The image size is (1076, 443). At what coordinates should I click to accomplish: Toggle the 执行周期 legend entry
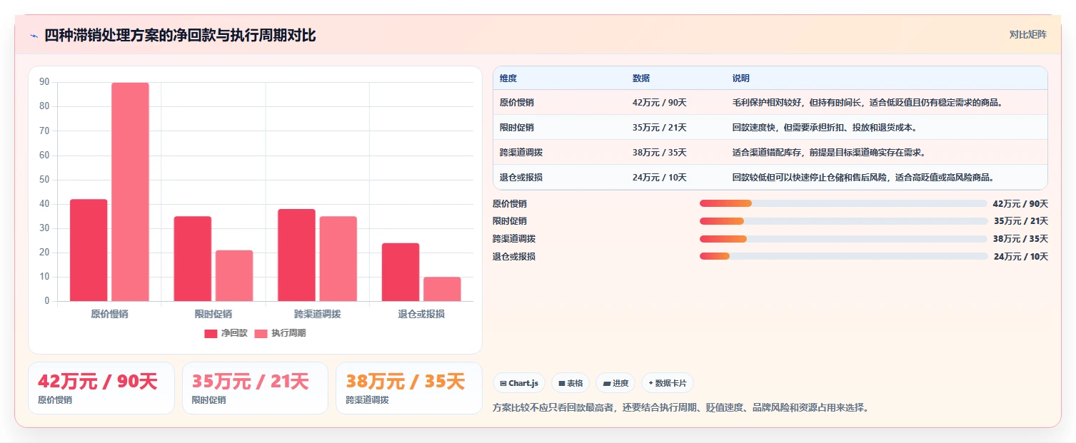pos(280,333)
